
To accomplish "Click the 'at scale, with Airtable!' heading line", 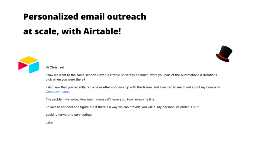I will tap(72, 31).
